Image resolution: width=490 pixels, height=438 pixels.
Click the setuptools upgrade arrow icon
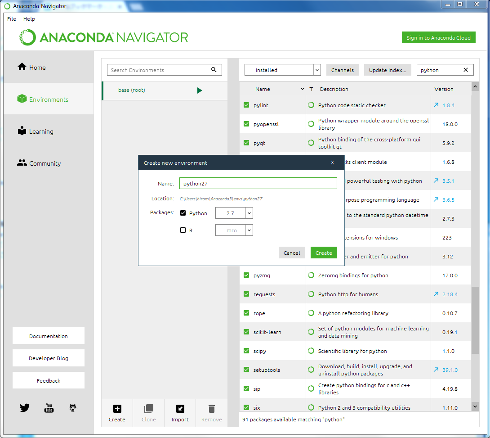pos(436,370)
